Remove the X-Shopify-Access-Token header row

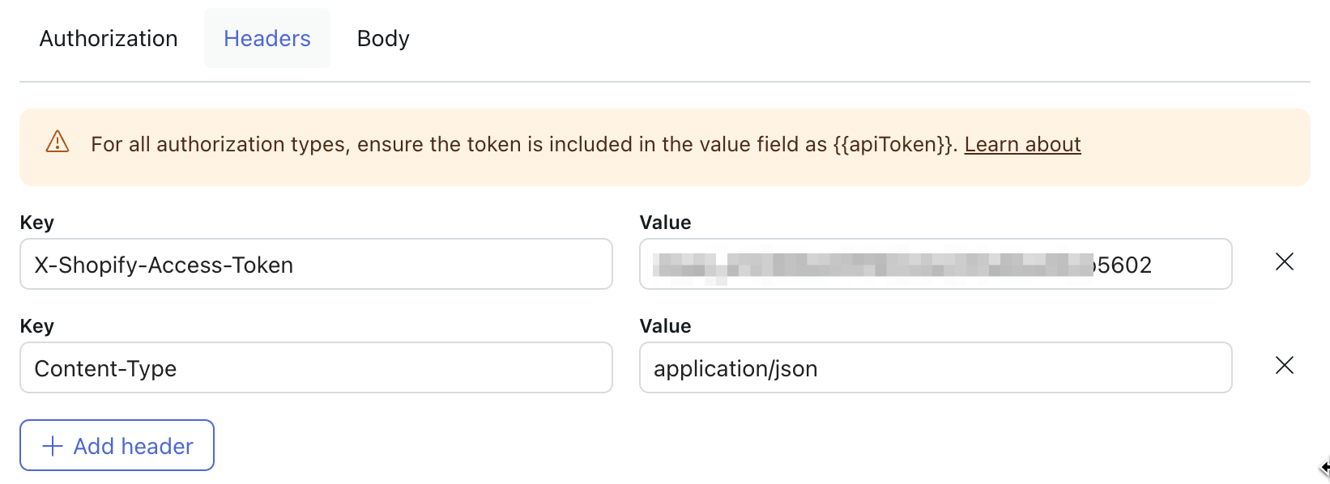click(1285, 261)
